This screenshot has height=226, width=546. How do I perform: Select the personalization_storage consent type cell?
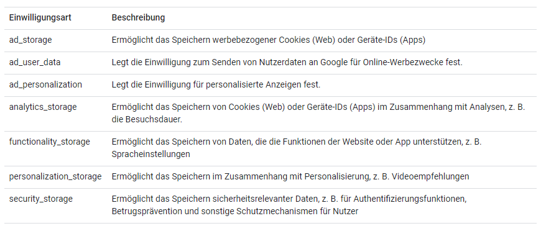pyautogui.click(x=55, y=176)
